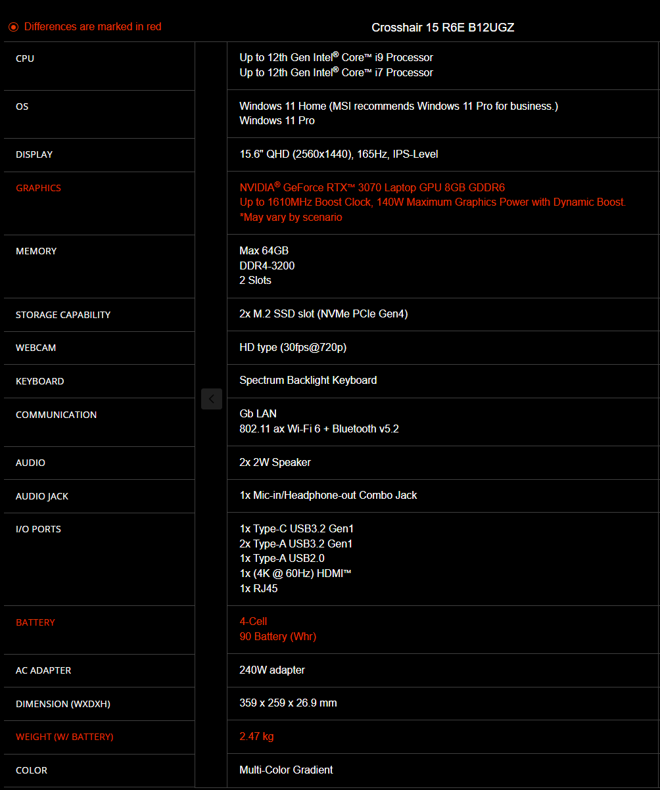Select the OS row label
The width and height of the screenshot is (660, 790).
pos(22,106)
